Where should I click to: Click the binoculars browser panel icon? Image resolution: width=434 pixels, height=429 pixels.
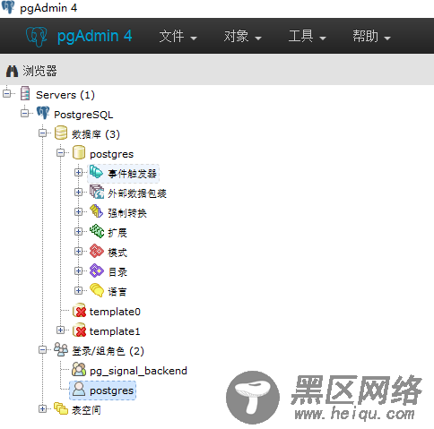[x=13, y=72]
